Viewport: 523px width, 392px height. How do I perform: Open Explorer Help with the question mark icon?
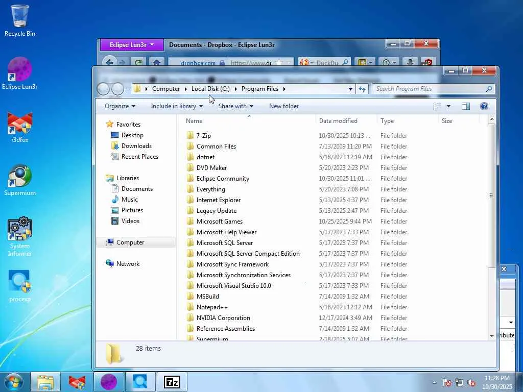484,106
